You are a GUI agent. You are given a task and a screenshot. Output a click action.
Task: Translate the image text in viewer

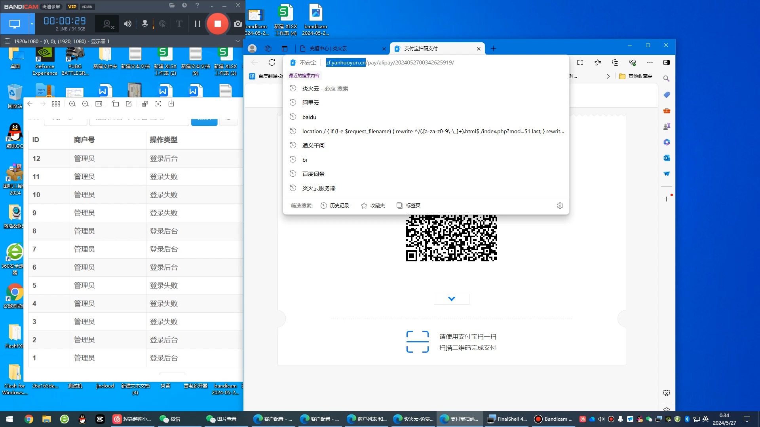coord(145,104)
